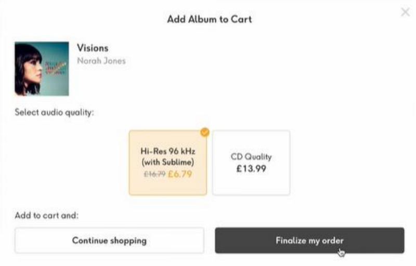
Task: Select Hi-Res 96 kHz quality option
Action: pos(167,163)
